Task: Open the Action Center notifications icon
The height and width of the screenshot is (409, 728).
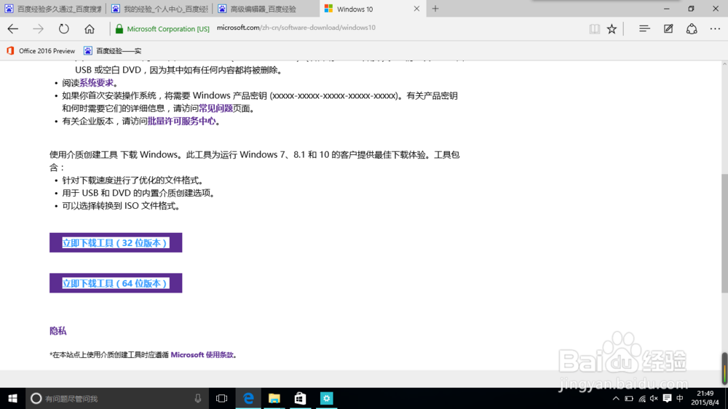Action: click(667, 398)
